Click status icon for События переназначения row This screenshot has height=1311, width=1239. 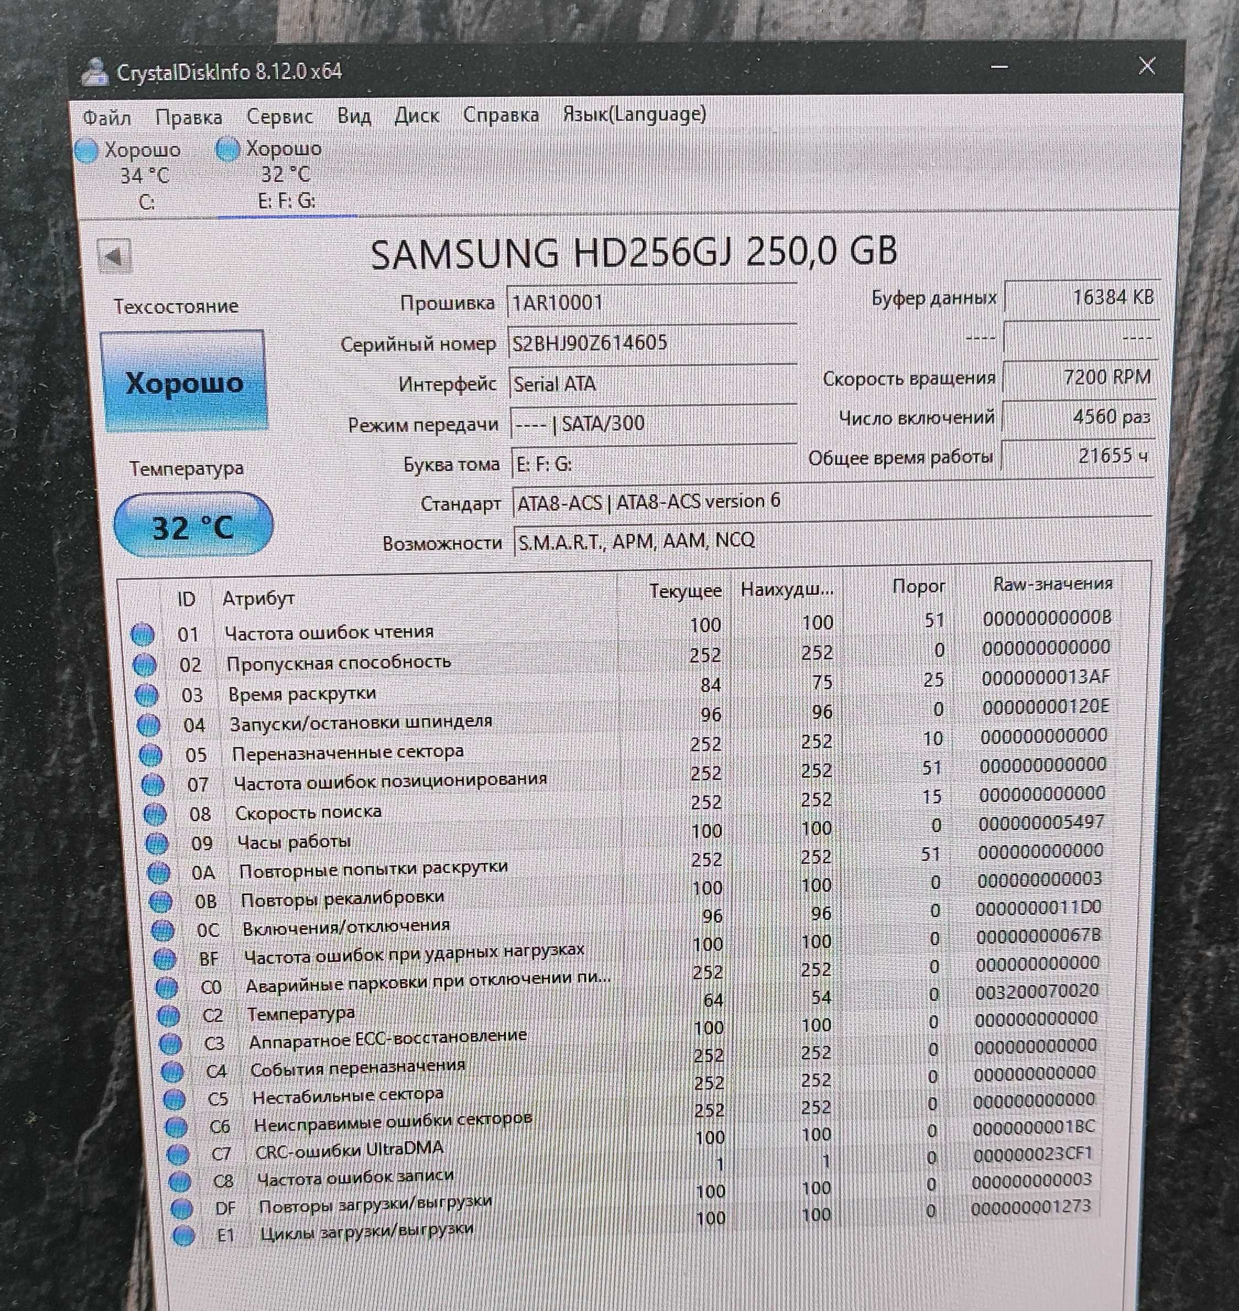coord(172,1071)
